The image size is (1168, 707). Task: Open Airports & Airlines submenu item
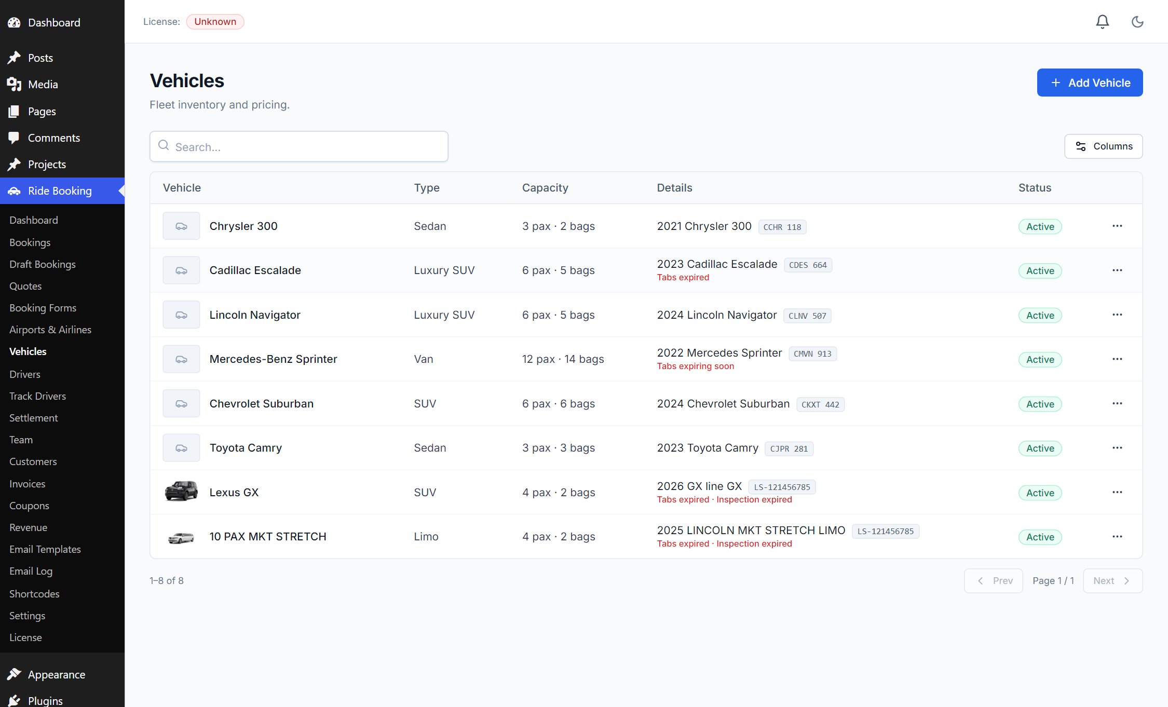50,330
